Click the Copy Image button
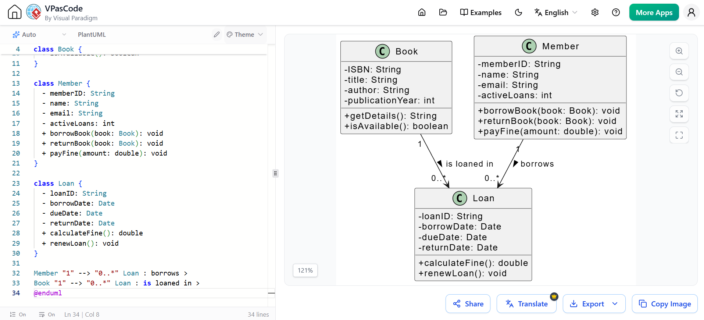Image resolution: width=704 pixels, height=320 pixels. (665, 304)
